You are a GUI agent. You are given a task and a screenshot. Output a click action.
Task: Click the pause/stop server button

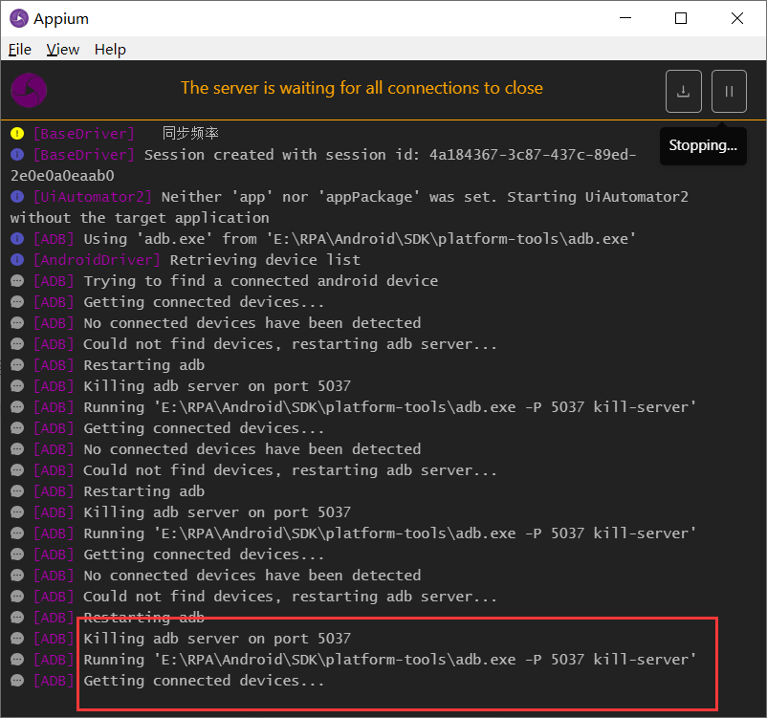coord(729,92)
